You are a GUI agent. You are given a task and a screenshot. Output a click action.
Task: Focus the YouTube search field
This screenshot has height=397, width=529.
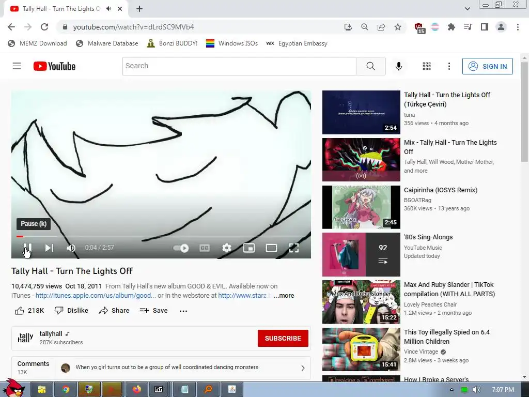(x=239, y=66)
